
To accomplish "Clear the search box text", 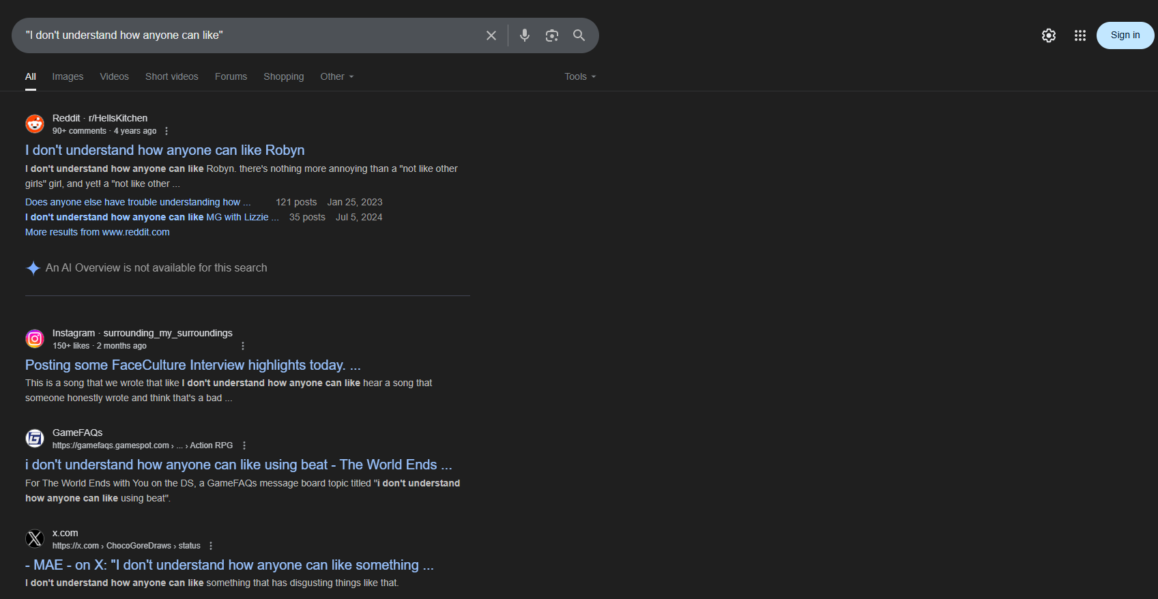I will click(491, 35).
